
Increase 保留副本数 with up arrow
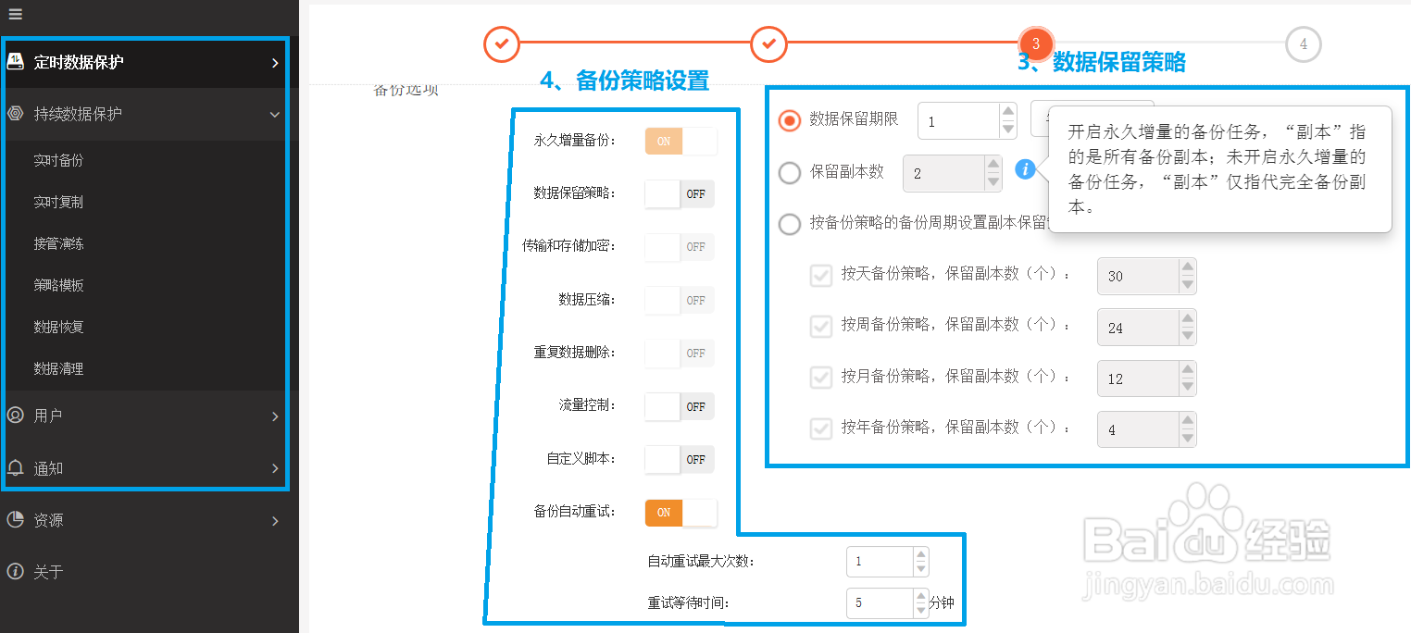[x=993, y=164]
